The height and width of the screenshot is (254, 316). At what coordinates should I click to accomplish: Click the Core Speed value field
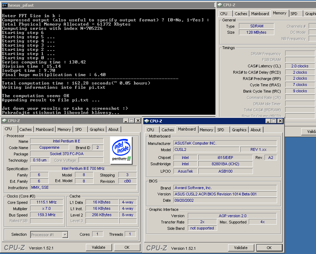[46, 202]
